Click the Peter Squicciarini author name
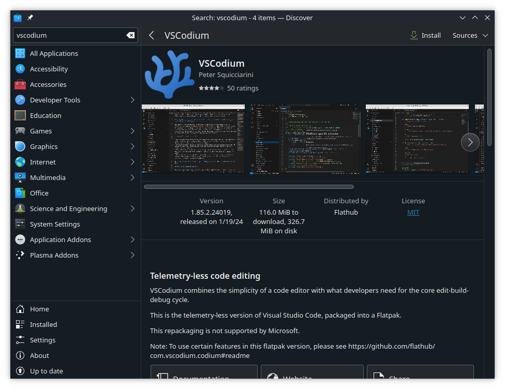This screenshot has height=389, width=505. [226, 74]
